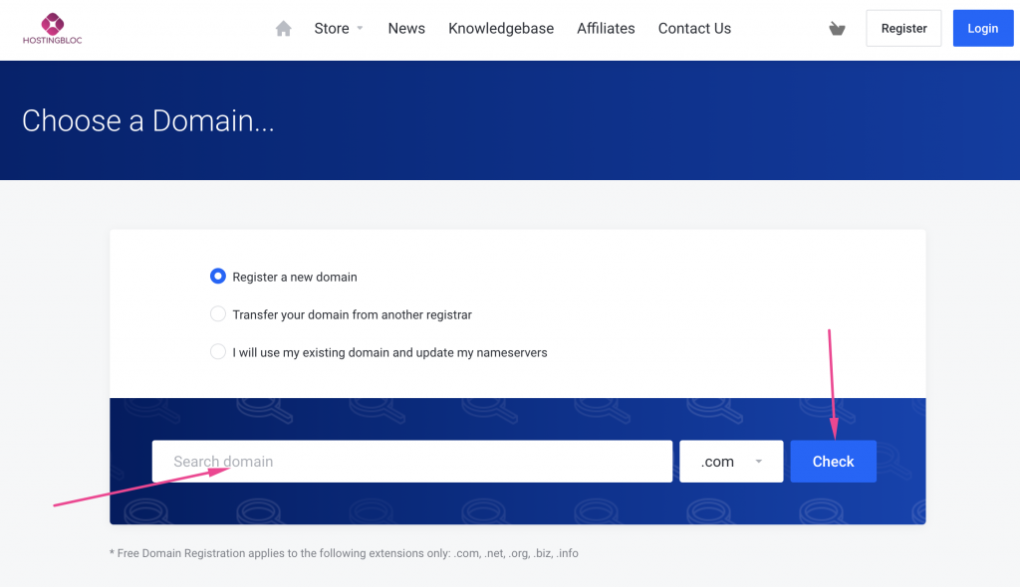
Task: Click the Register a new domain label
Action: pyautogui.click(x=295, y=277)
